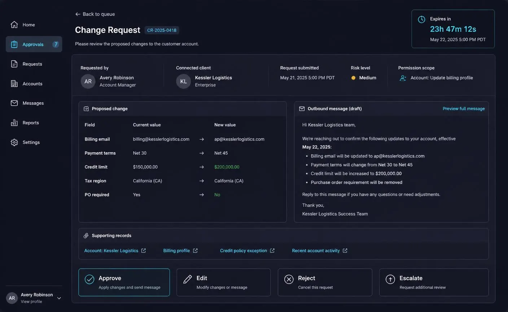Open the Billing profile record link

coord(176,251)
